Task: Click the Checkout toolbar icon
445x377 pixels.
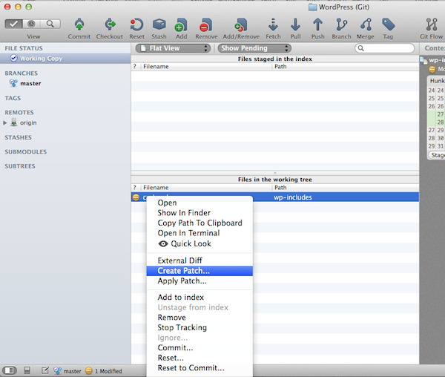Action: [x=110, y=25]
